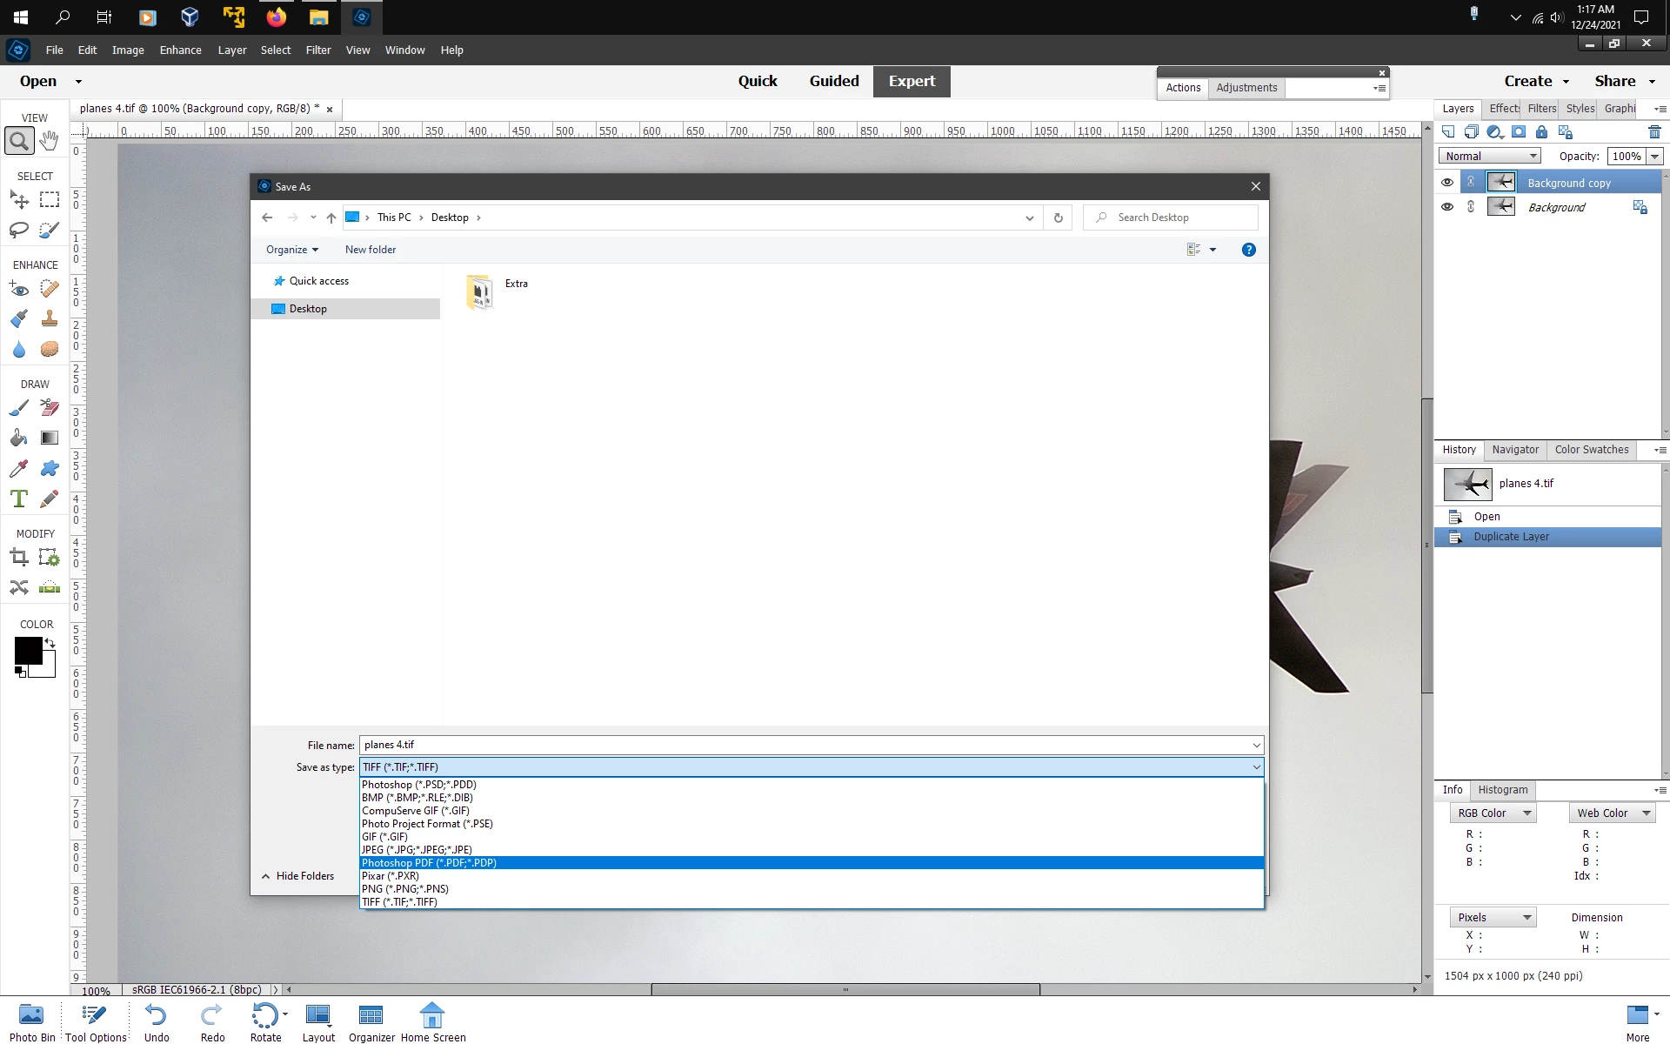Screen dimensions: 1670x1044
Task: Refresh the Desktop folder in the dialog
Action: (1058, 217)
